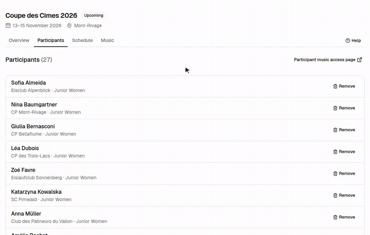Image resolution: width=370 pixels, height=235 pixels.
Task: Click CP des Trois-Lacs · Junior Women text
Action: [x=48, y=156]
